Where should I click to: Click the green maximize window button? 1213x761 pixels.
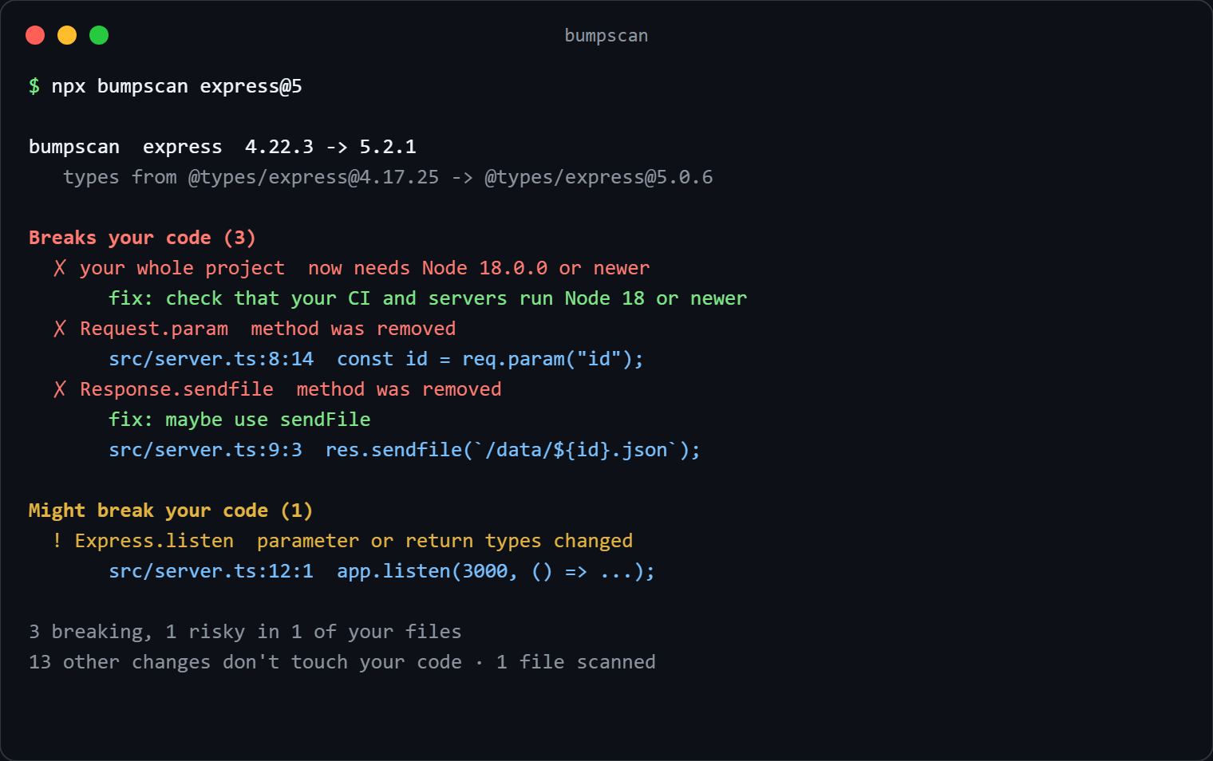point(99,35)
